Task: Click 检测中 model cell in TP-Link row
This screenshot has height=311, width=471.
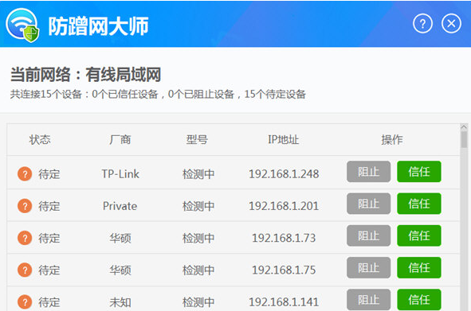Action: click(198, 174)
